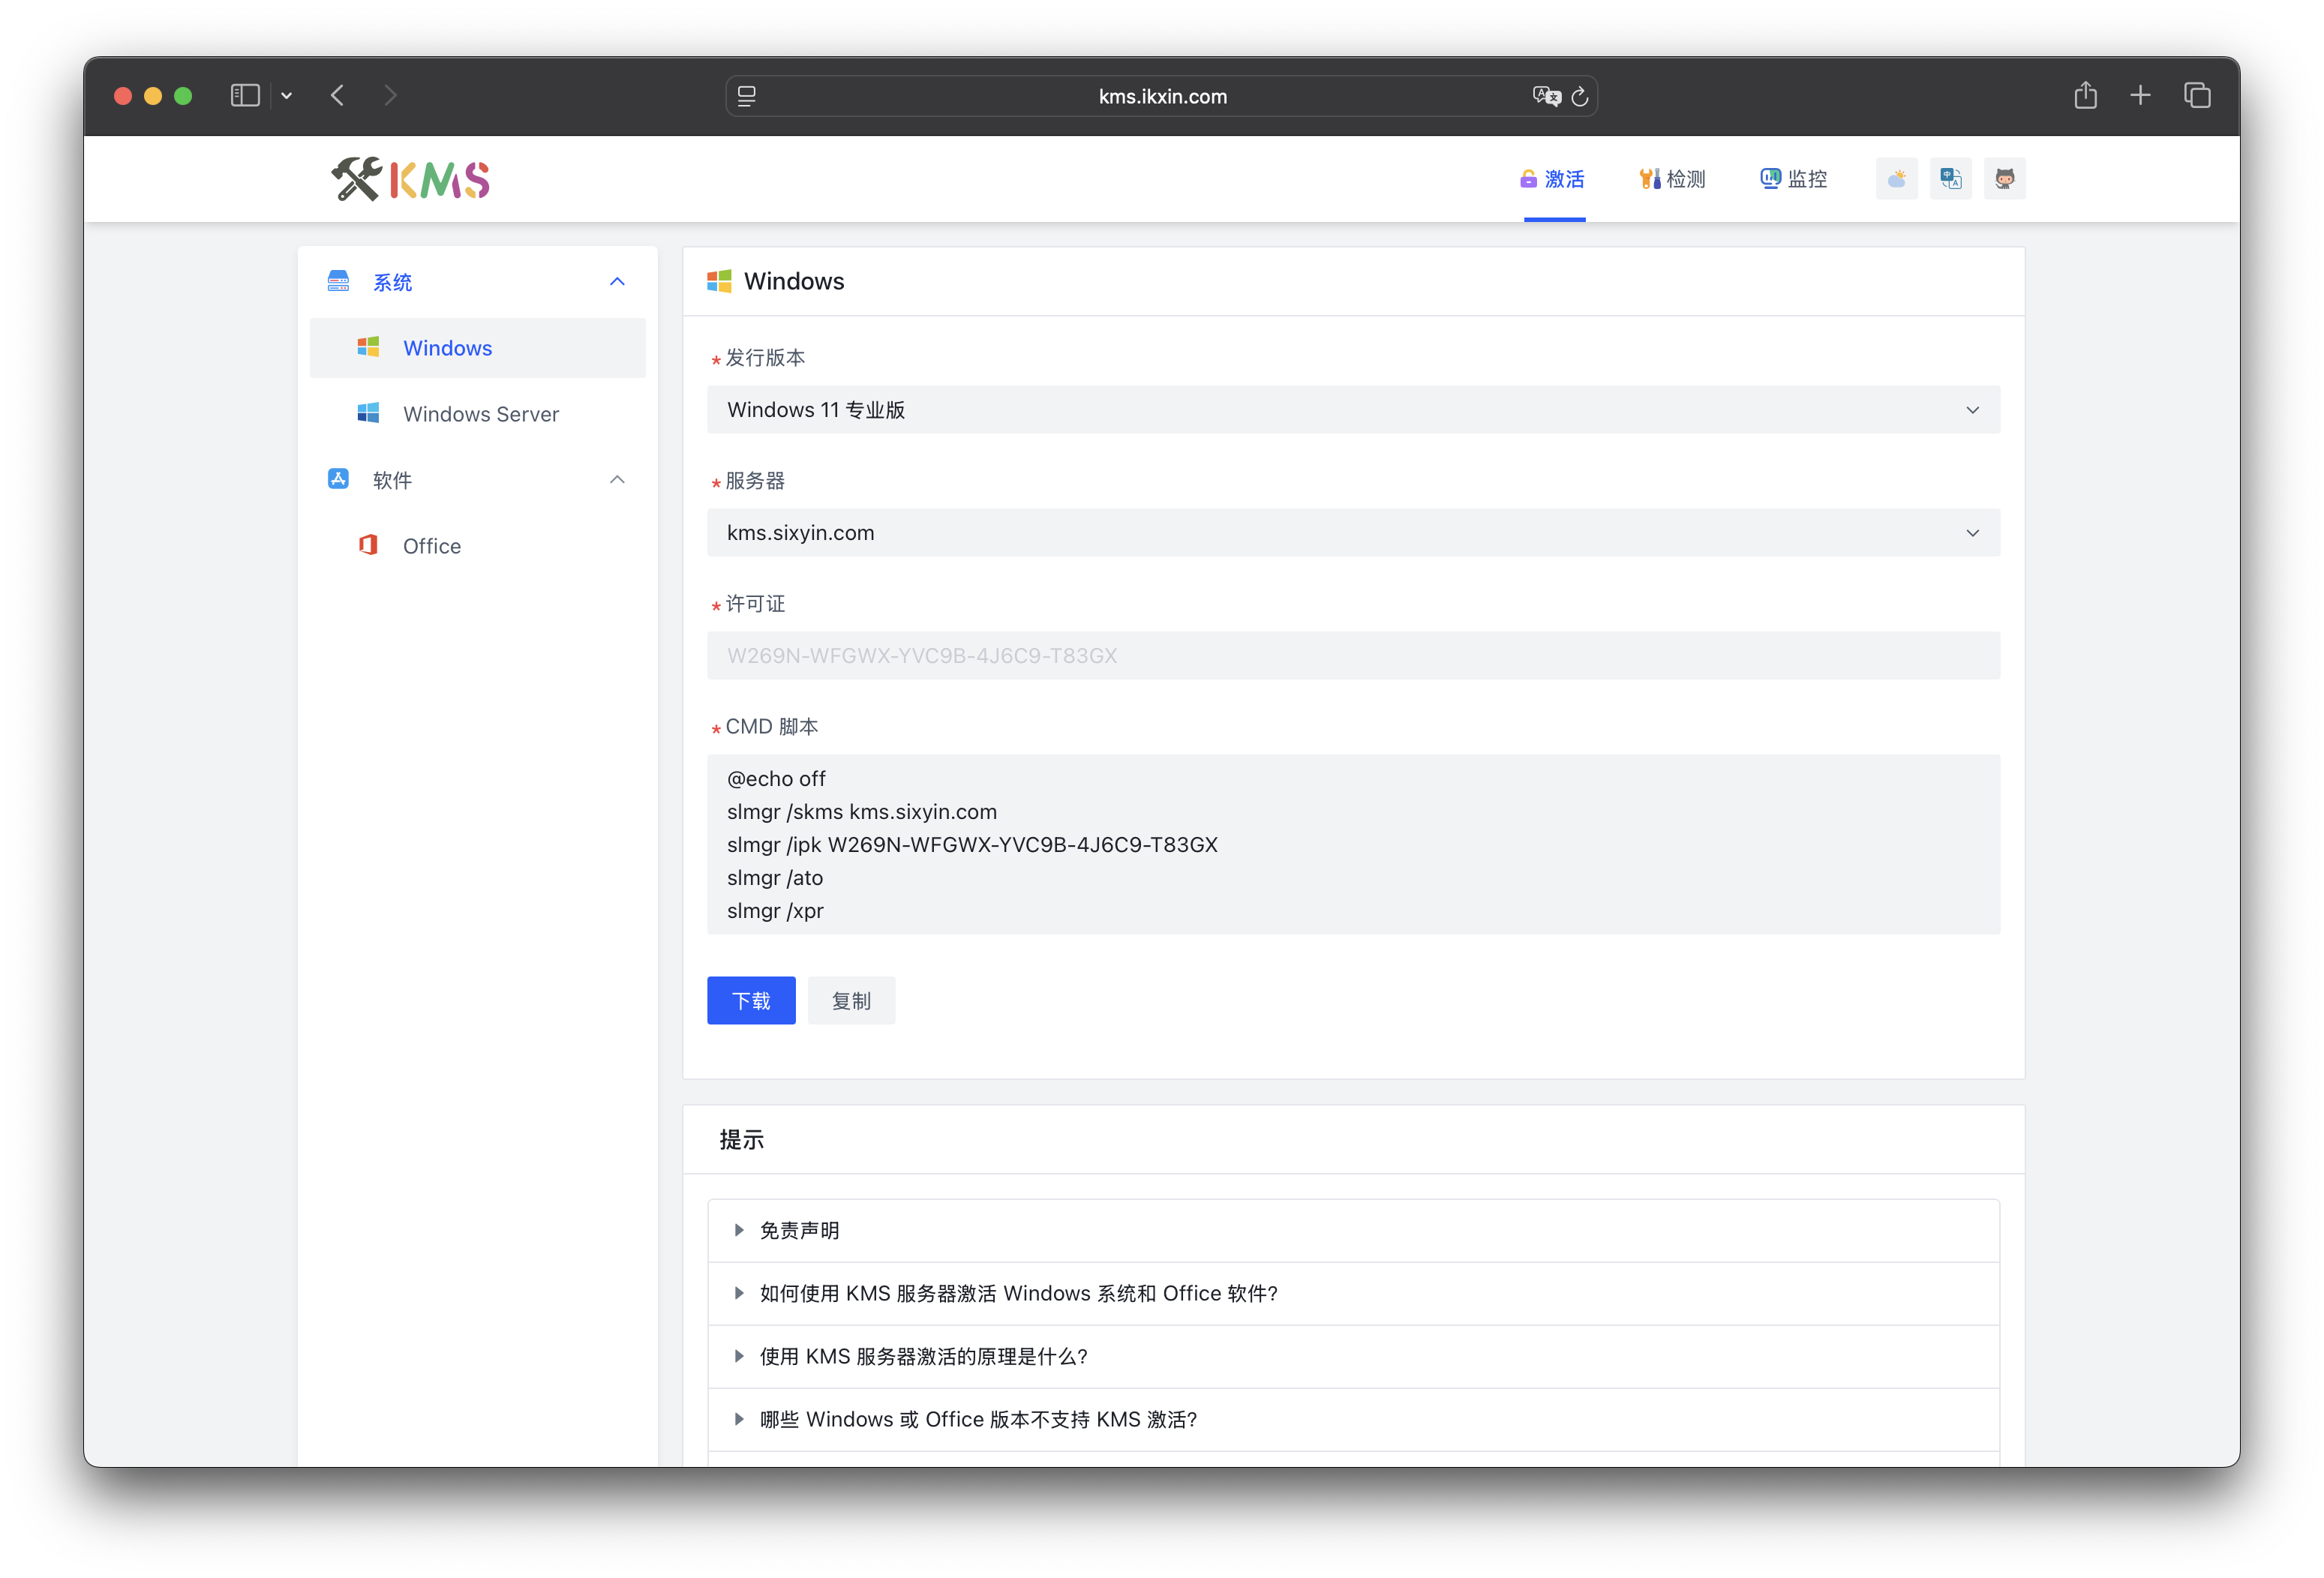
Task: Expand the 免责声明 disclaimer item
Action: point(1353,1231)
